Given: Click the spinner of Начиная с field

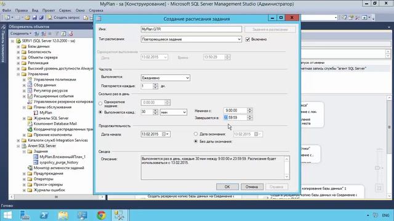Looking at the screenshot, I should pos(250,110).
